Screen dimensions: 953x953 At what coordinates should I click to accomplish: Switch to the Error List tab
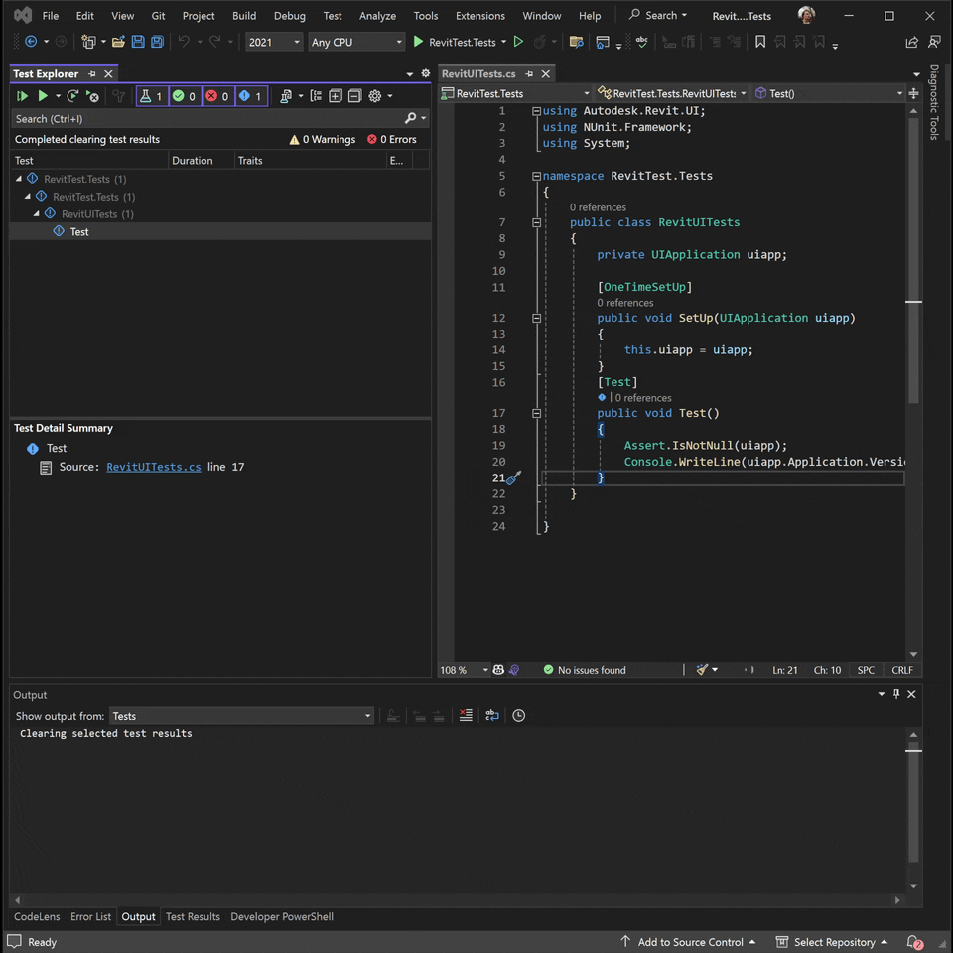tap(90, 917)
